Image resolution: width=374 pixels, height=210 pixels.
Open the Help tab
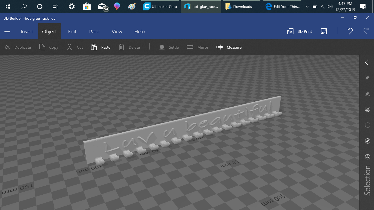(x=139, y=31)
